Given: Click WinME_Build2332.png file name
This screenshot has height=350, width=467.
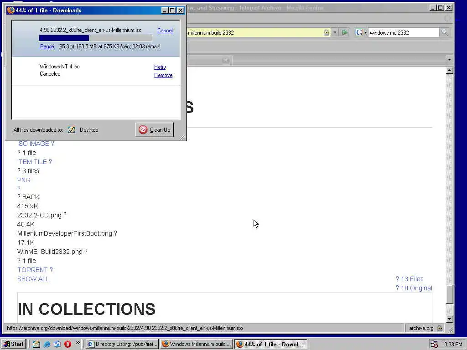Looking at the screenshot, I should pyautogui.click(x=50, y=252).
